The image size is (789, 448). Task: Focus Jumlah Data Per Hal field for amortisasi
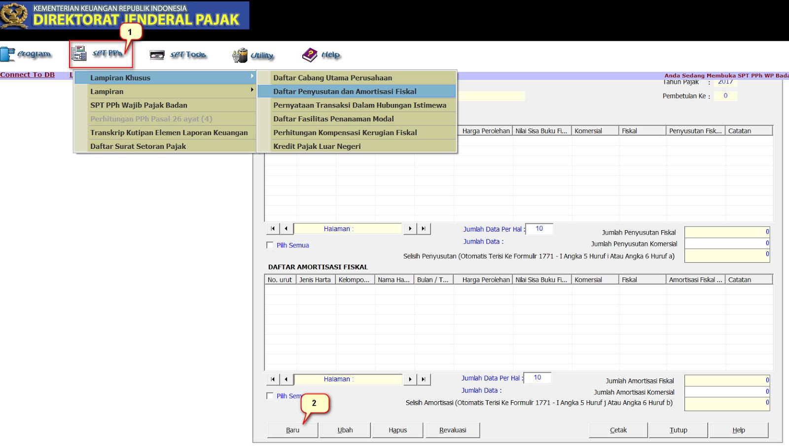tap(537, 378)
